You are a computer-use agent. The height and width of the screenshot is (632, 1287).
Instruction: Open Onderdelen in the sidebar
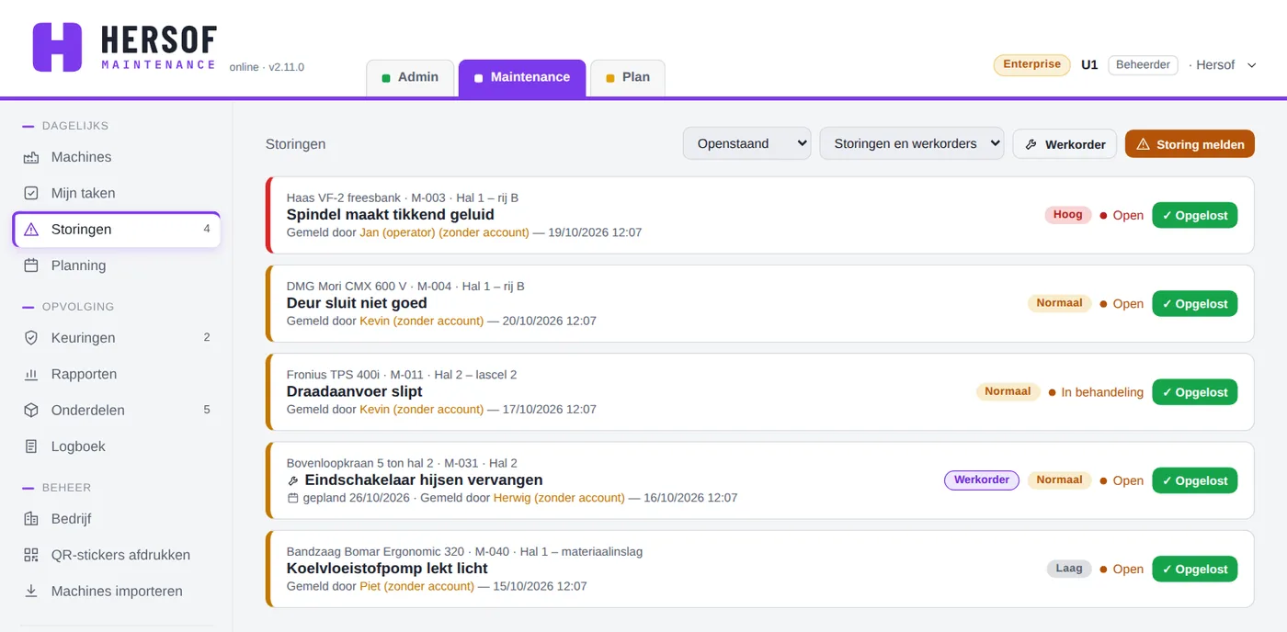click(117, 411)
